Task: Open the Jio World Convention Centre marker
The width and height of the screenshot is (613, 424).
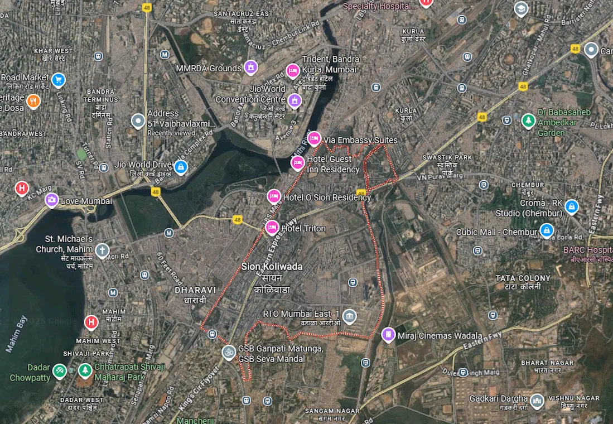Action: [295, 100]
